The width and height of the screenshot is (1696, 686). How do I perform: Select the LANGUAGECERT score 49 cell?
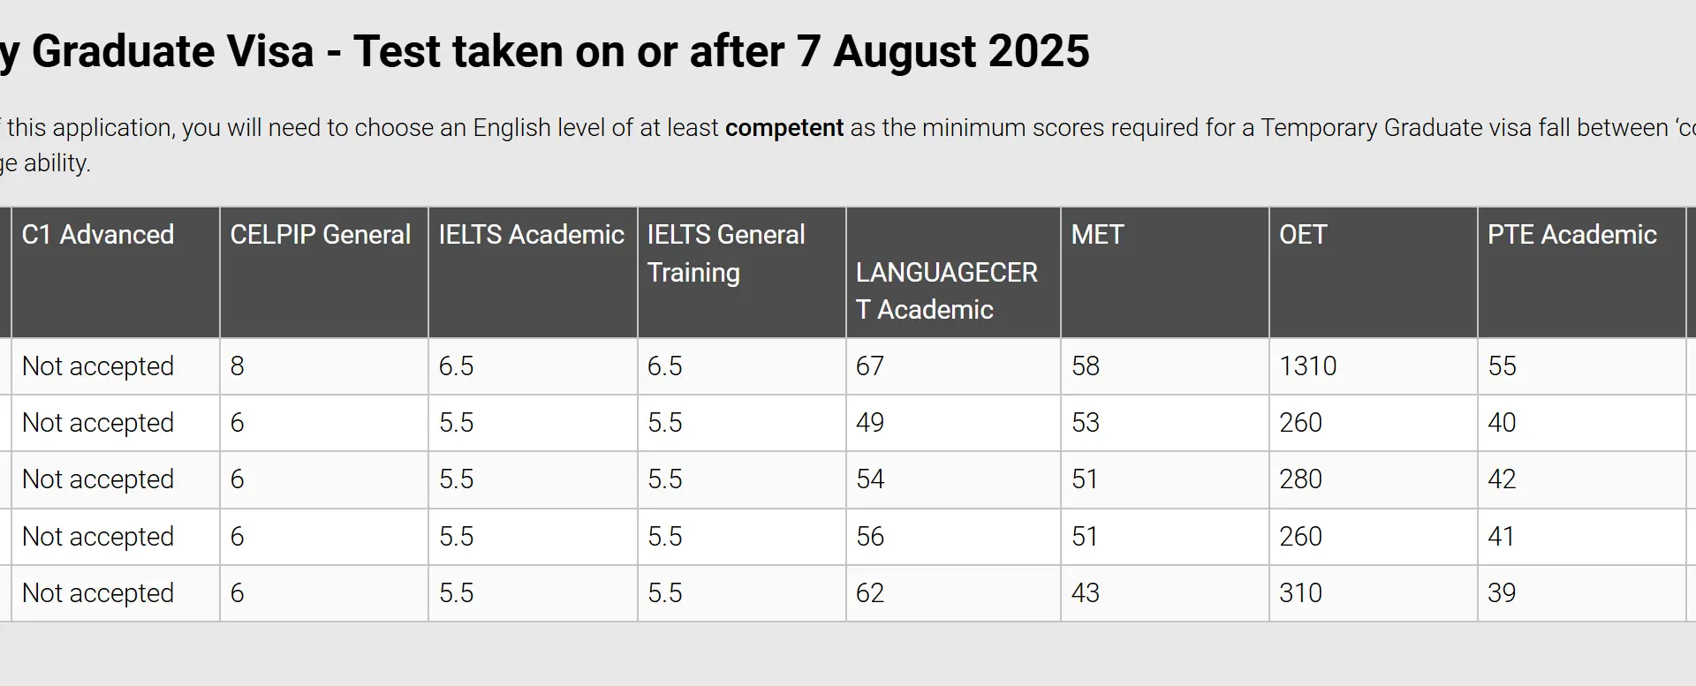[x=870, y=423]
